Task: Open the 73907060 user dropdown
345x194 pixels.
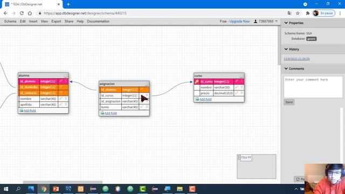Action: (x=266, y=22)
